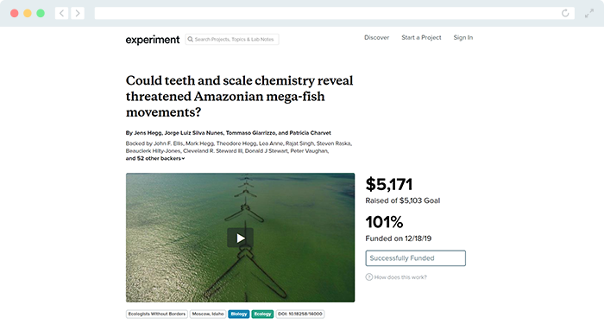Select the blue Biology tag

[x=239, y=314]
